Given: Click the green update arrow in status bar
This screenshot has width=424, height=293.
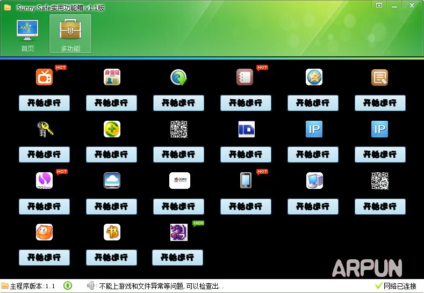Looking at the screenshot, I should pos(68,285).
